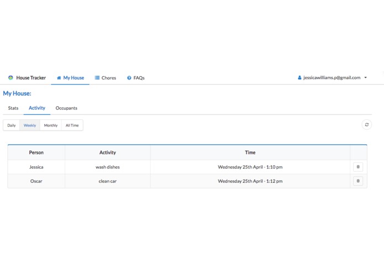Delete Oscar's clean car entry

tap(358, 181)
